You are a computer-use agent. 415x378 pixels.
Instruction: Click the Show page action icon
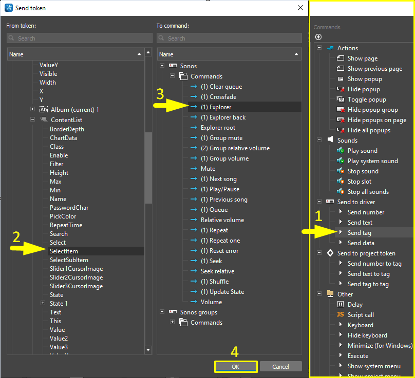click(340, 58)
